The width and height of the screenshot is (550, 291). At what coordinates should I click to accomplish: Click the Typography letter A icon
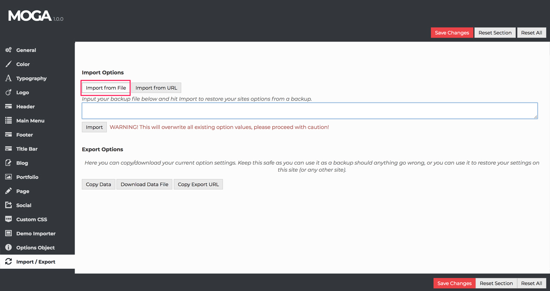coord(9,78)
